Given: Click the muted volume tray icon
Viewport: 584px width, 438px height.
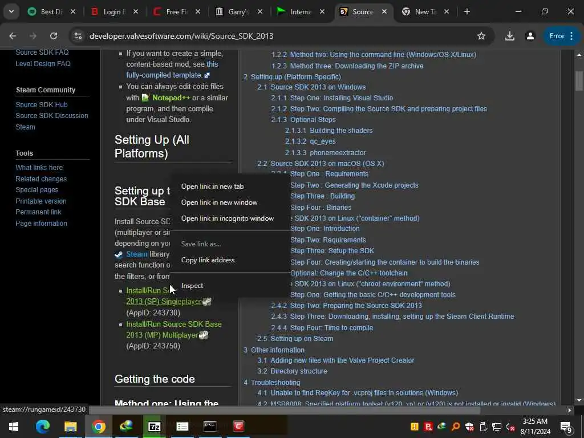Looking at the screenshot, I should pos(510,427).
